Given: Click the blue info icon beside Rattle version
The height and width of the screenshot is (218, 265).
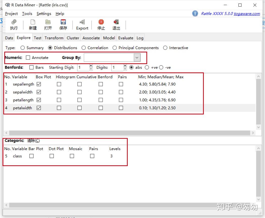Looking at the screenshot, I should (x=195, y=13).
